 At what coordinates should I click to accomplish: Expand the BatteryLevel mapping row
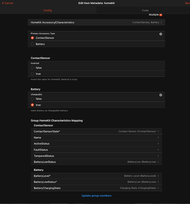(96, 176)
